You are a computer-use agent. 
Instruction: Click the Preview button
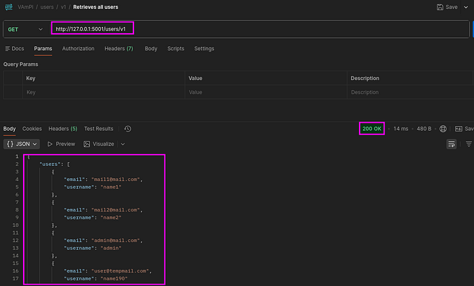(61, 144)
